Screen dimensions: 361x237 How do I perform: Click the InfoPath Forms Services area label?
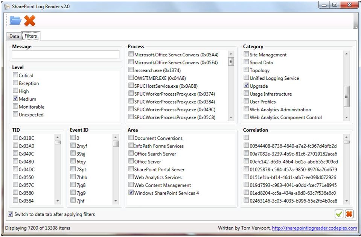pos(159,146)
